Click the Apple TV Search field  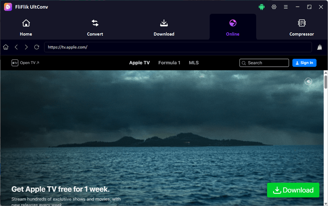click(x=264, y=63)
